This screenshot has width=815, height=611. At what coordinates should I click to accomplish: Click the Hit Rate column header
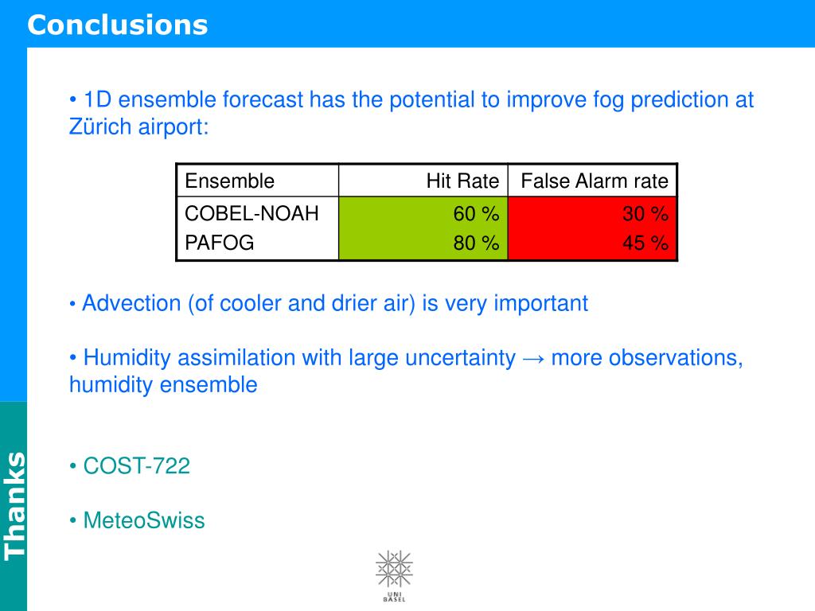click(462, 181)
